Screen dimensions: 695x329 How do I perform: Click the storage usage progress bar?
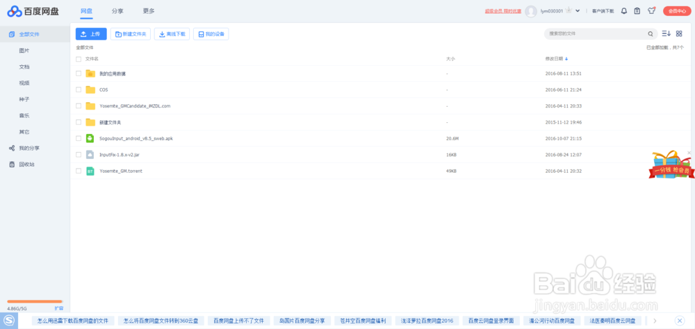pyautogui.click(x=35, y=301)
